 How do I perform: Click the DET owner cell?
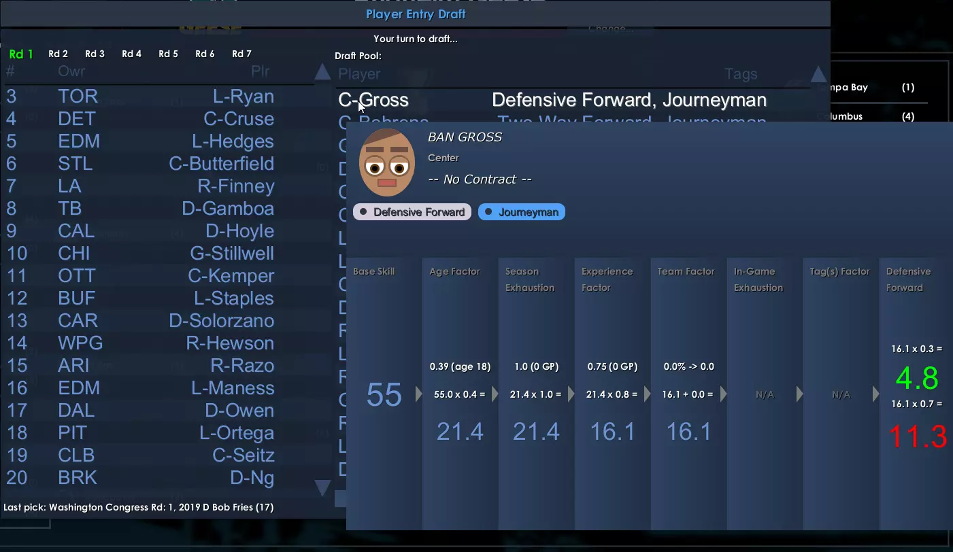pos(77,119)
